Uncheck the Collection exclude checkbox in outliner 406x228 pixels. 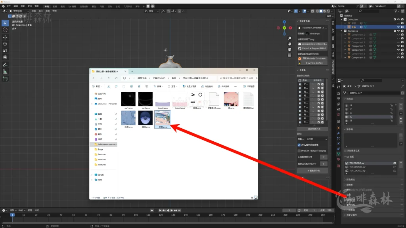tap(395, 19)
